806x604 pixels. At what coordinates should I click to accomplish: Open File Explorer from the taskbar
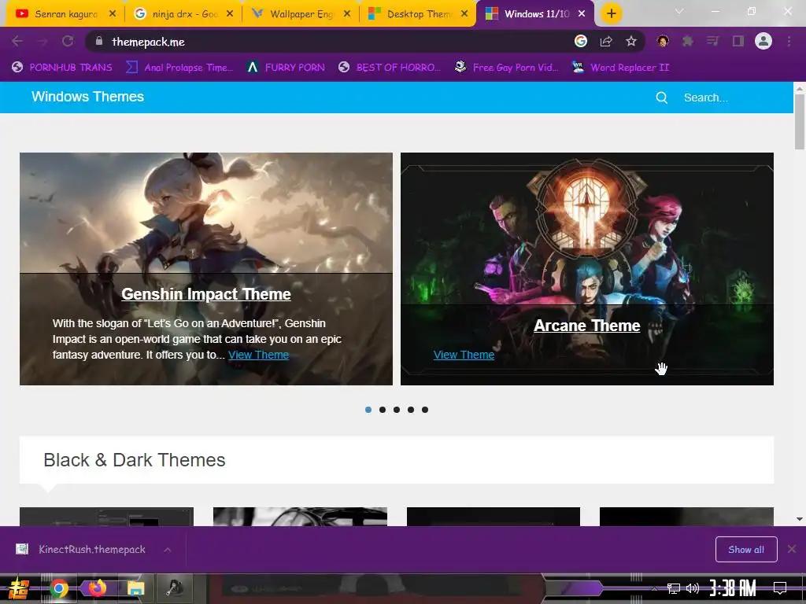coord(135,588)
